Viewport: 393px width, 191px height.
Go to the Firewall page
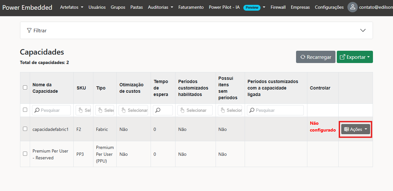click(x=278, y=7)
